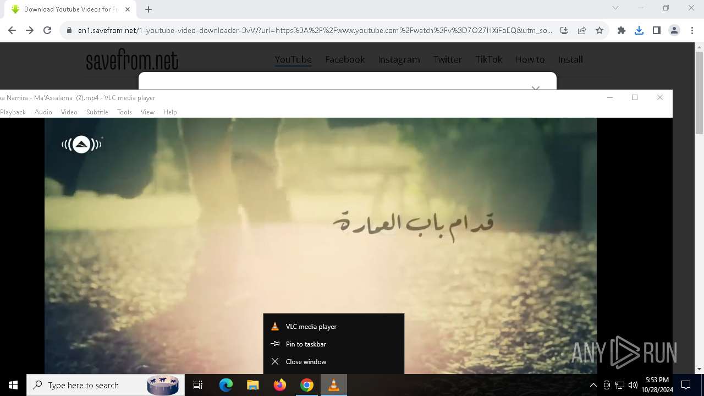Screen dimensions: 704x396
Task: Open YouTube link on savefrom.net
Action: 293,59
